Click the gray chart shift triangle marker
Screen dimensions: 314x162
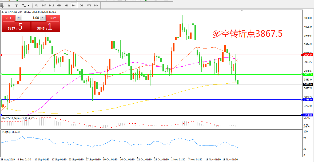242,11
